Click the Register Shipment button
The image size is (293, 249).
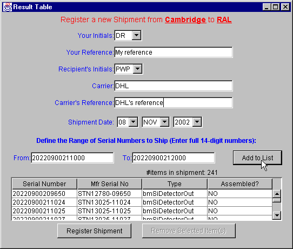coord(95,231)
